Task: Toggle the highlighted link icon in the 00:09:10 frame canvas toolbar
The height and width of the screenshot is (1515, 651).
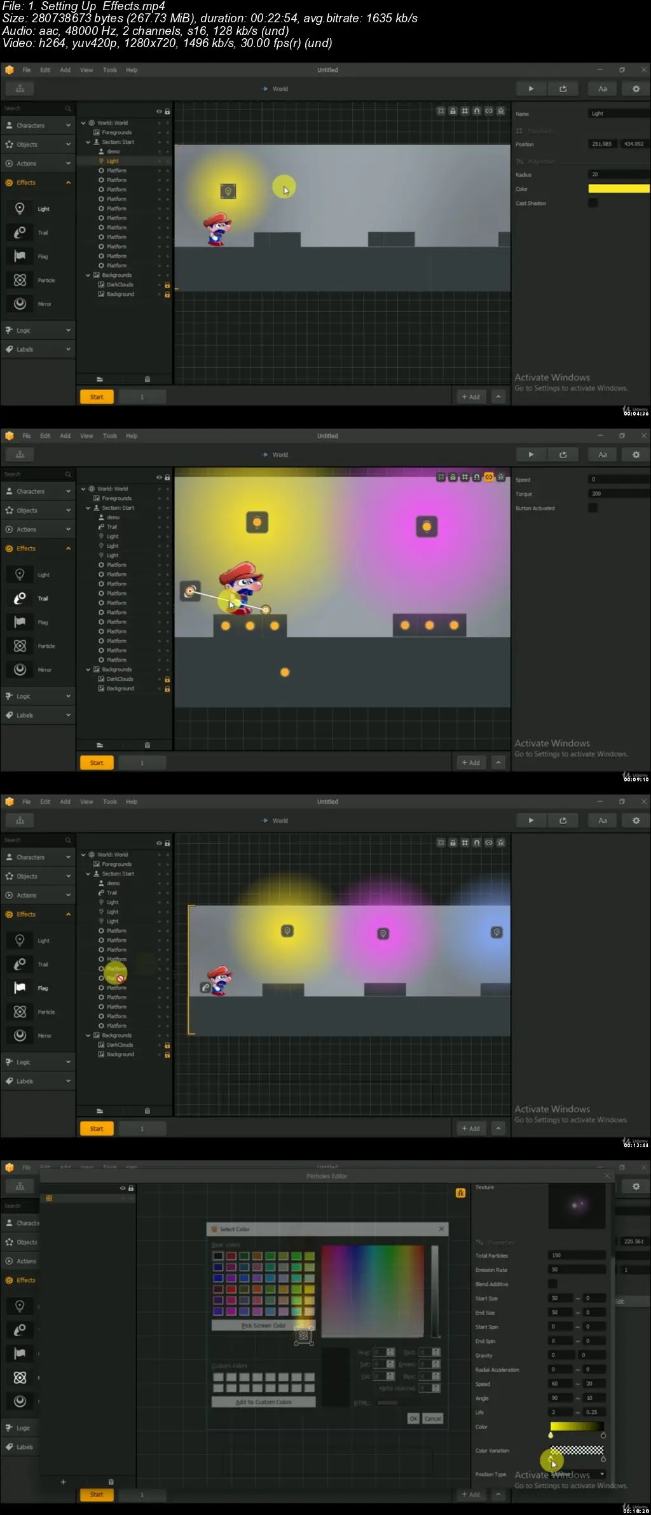Action: 489,477
